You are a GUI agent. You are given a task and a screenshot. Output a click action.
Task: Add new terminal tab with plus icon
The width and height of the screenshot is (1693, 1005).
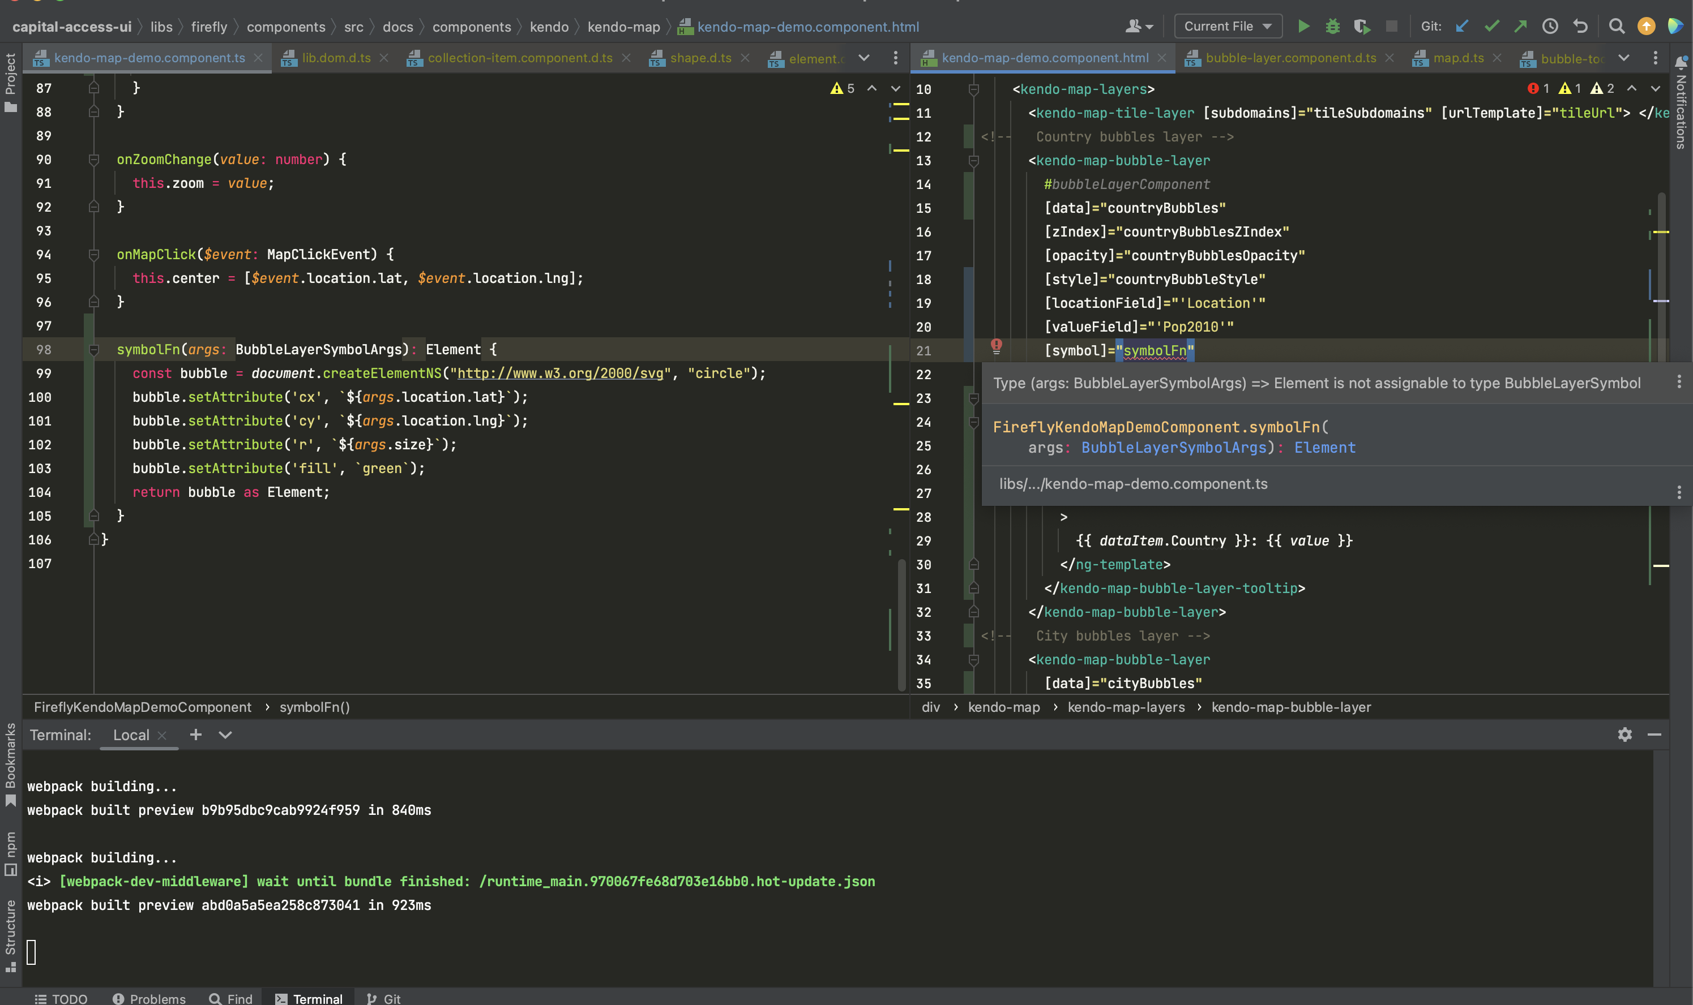coord(196,735)
